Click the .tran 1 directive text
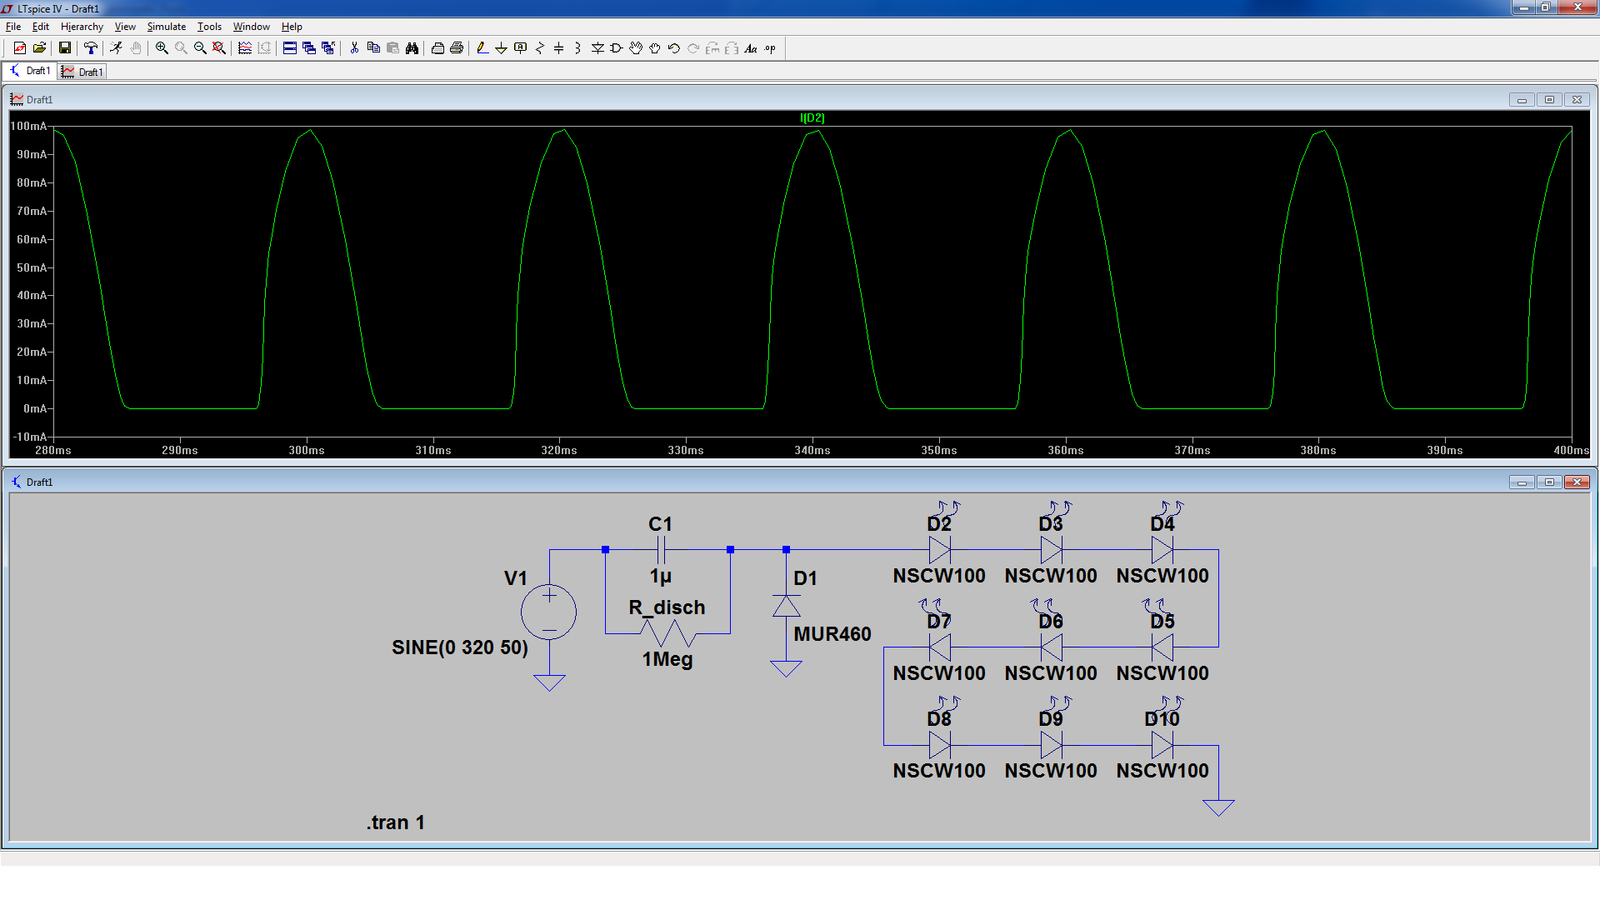This screenshot has height=900, width=1600. (x=396, y=822)
